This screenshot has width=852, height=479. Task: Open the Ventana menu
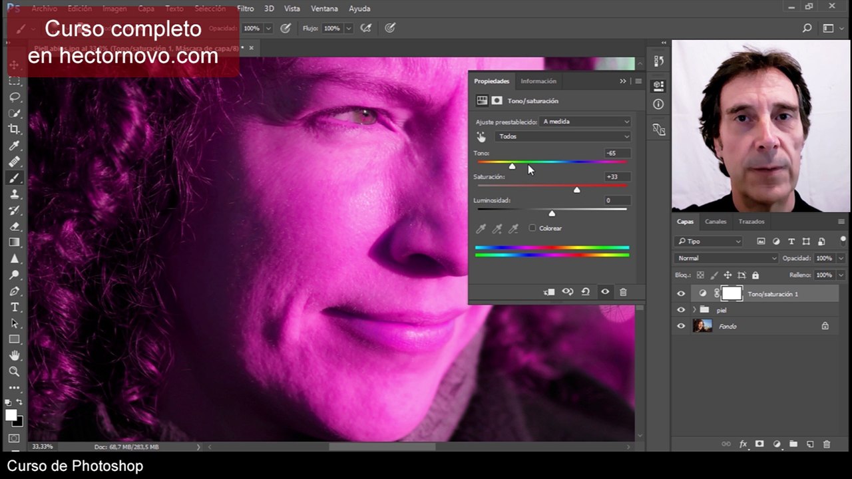[x=325, y=9]
